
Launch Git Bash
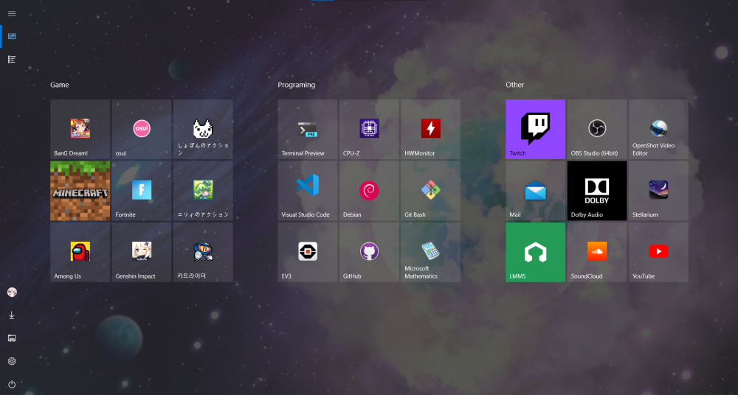pos(430,190)
